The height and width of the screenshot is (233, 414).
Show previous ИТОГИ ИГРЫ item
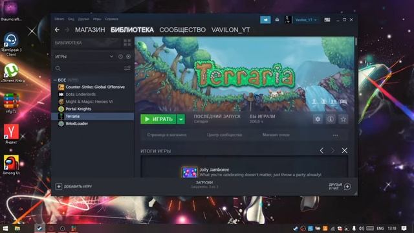[x=321, y=151]
